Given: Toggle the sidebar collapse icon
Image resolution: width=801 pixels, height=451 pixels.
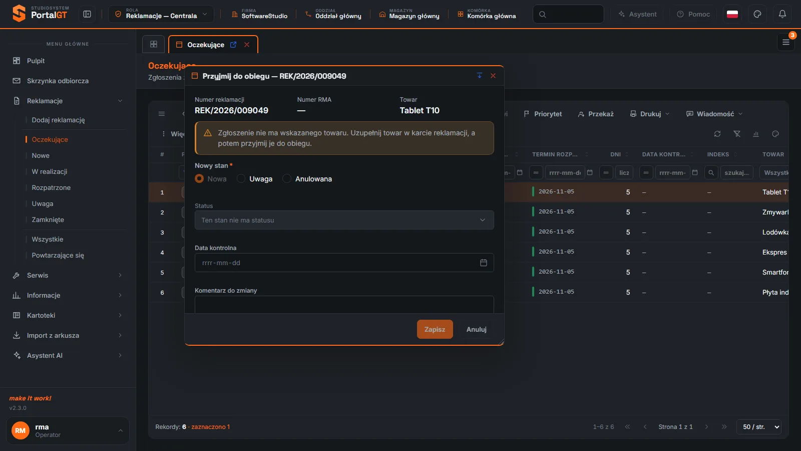Looking at the screenshot, I should 87,14.
